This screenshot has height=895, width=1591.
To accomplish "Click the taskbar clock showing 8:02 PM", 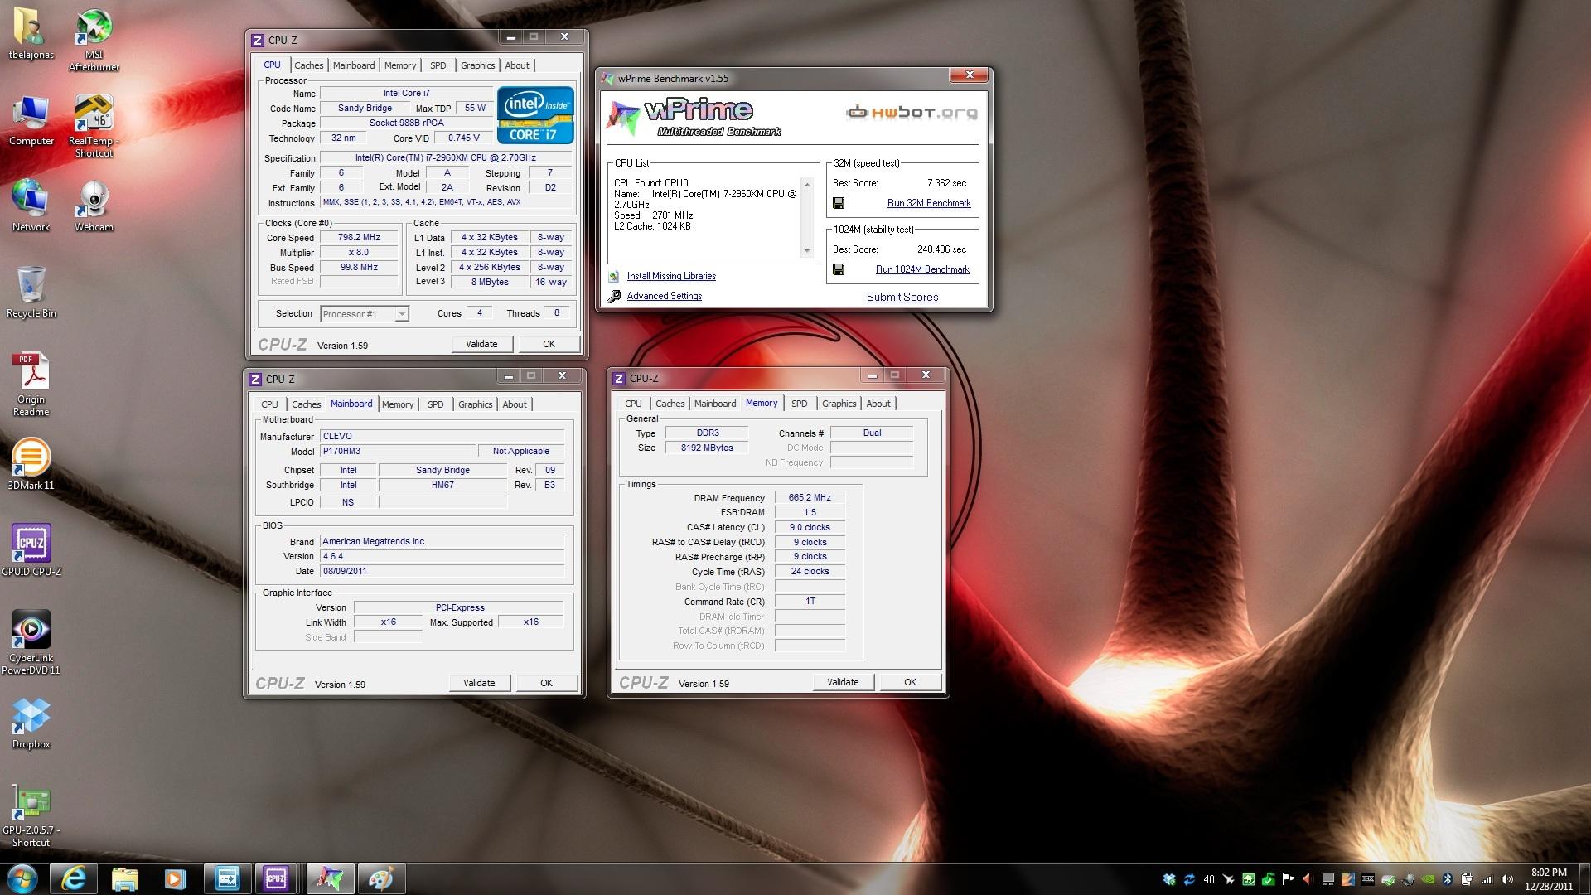I will [1549, 879].
